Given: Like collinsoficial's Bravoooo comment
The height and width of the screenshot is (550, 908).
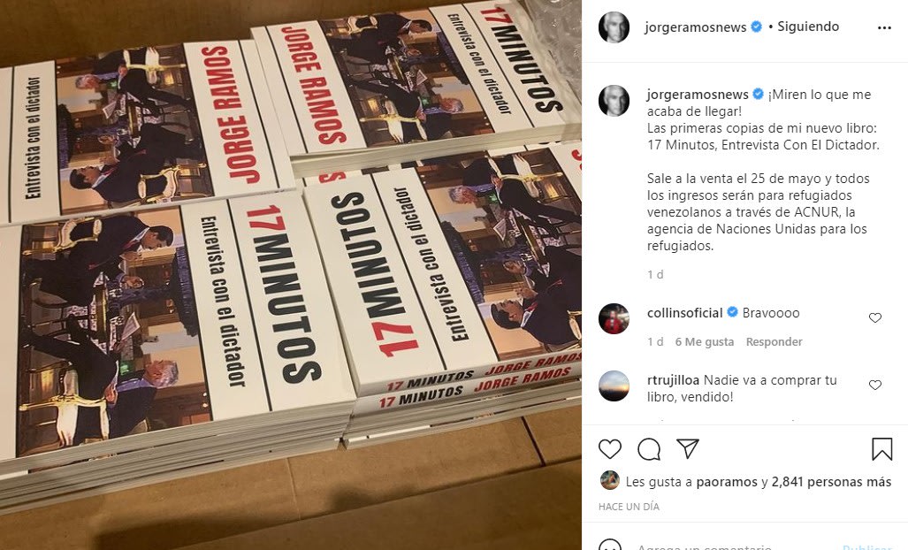Looking at the screenshot, I should point(875,317).
